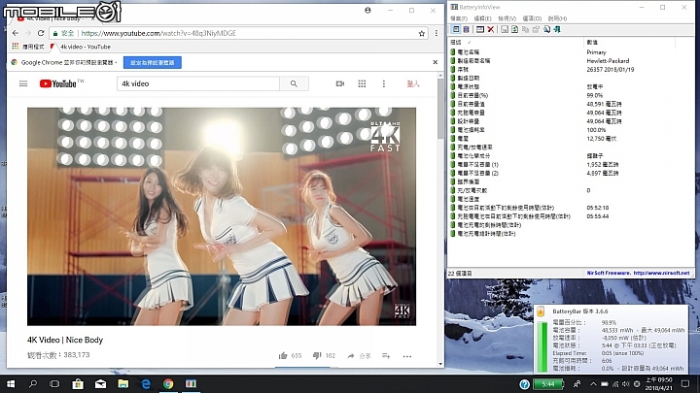Open Mail app from taskbar
Viewport: 700px width, 393px height.
pyautogui.click(x=100, y=383)
